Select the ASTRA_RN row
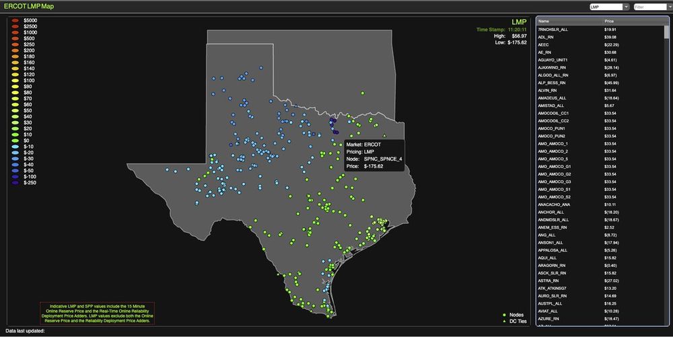This screenshot has width=673, height=337. tap(600, 281)
